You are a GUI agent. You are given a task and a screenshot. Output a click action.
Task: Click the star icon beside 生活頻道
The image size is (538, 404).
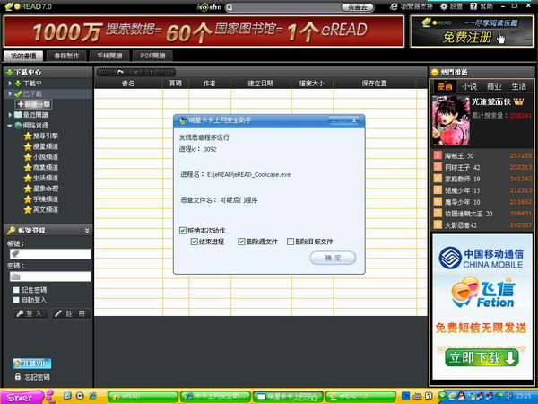point(28,179)
